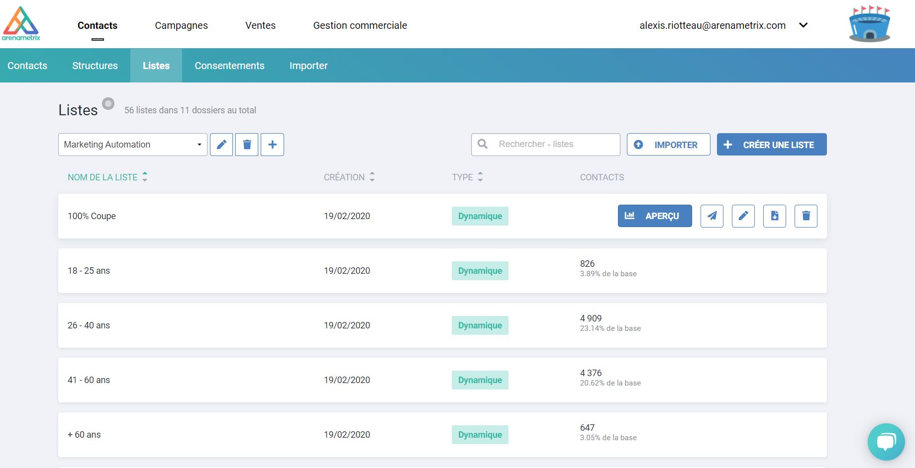Open the Marketing Automation folder dropdown
The image size is (915, 468).
click(133, 145)
